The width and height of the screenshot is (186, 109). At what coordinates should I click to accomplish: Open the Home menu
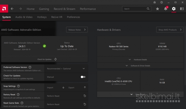click(31, 9)
